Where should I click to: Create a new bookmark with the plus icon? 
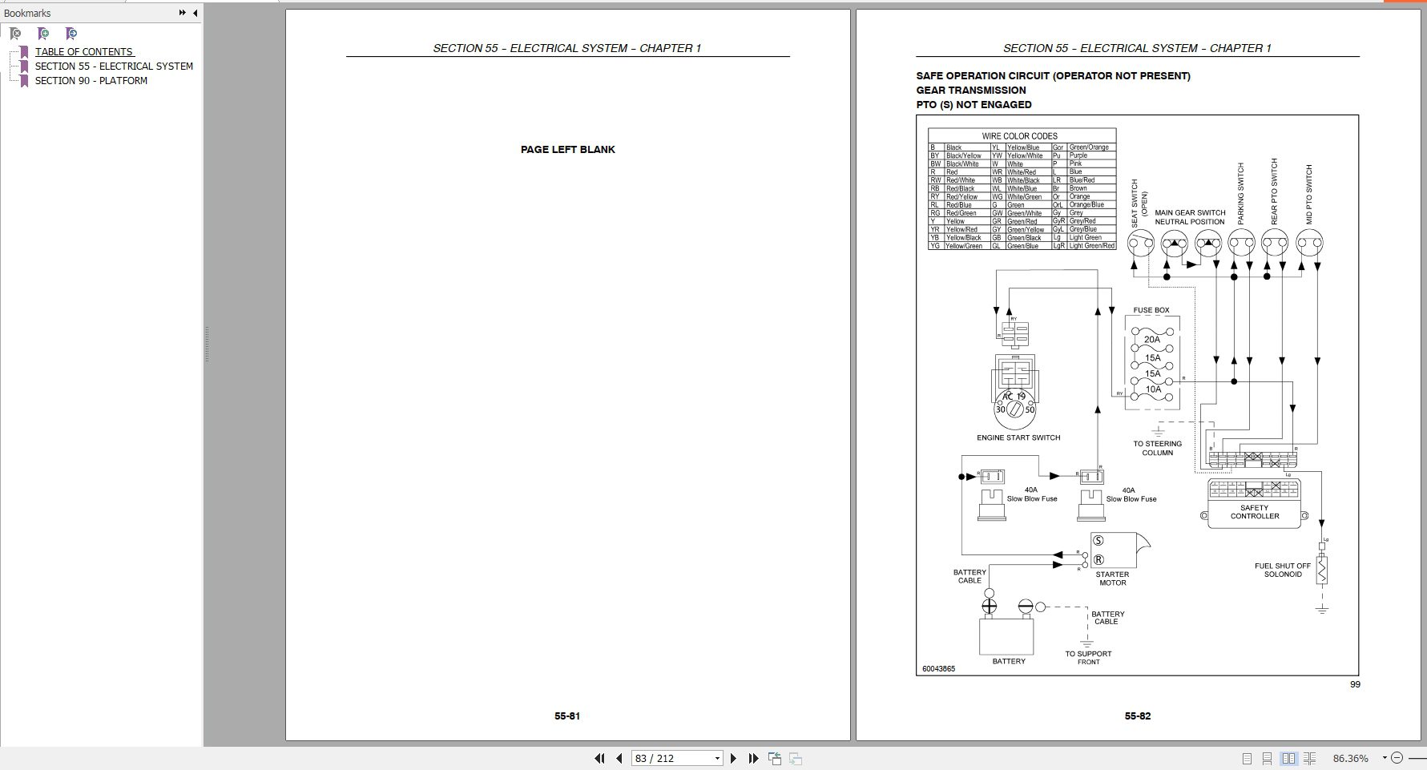(x=42, y=34)
